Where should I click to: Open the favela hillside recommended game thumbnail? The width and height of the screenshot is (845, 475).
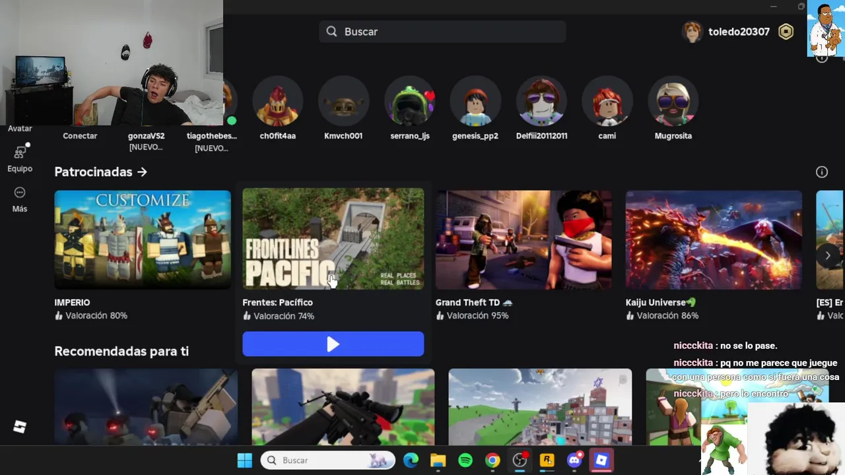click(540, 407)
